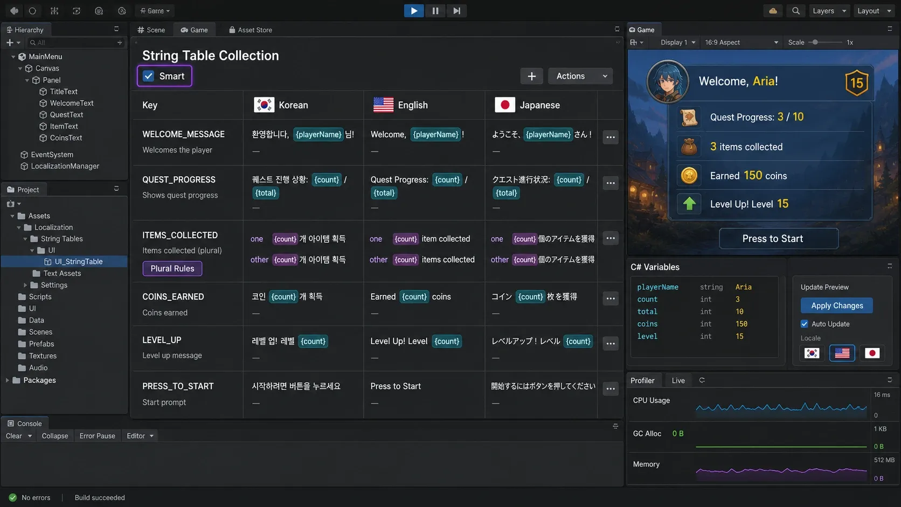Open search from the top toolbar magnifier
Image resolution: width=901 pixels, height=507 pixels.
(795, 11)
